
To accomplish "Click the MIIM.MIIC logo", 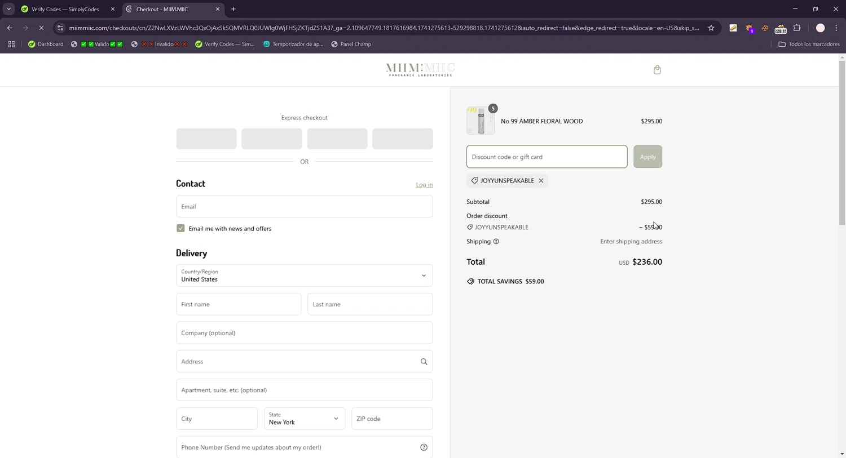I will (420, 70).
